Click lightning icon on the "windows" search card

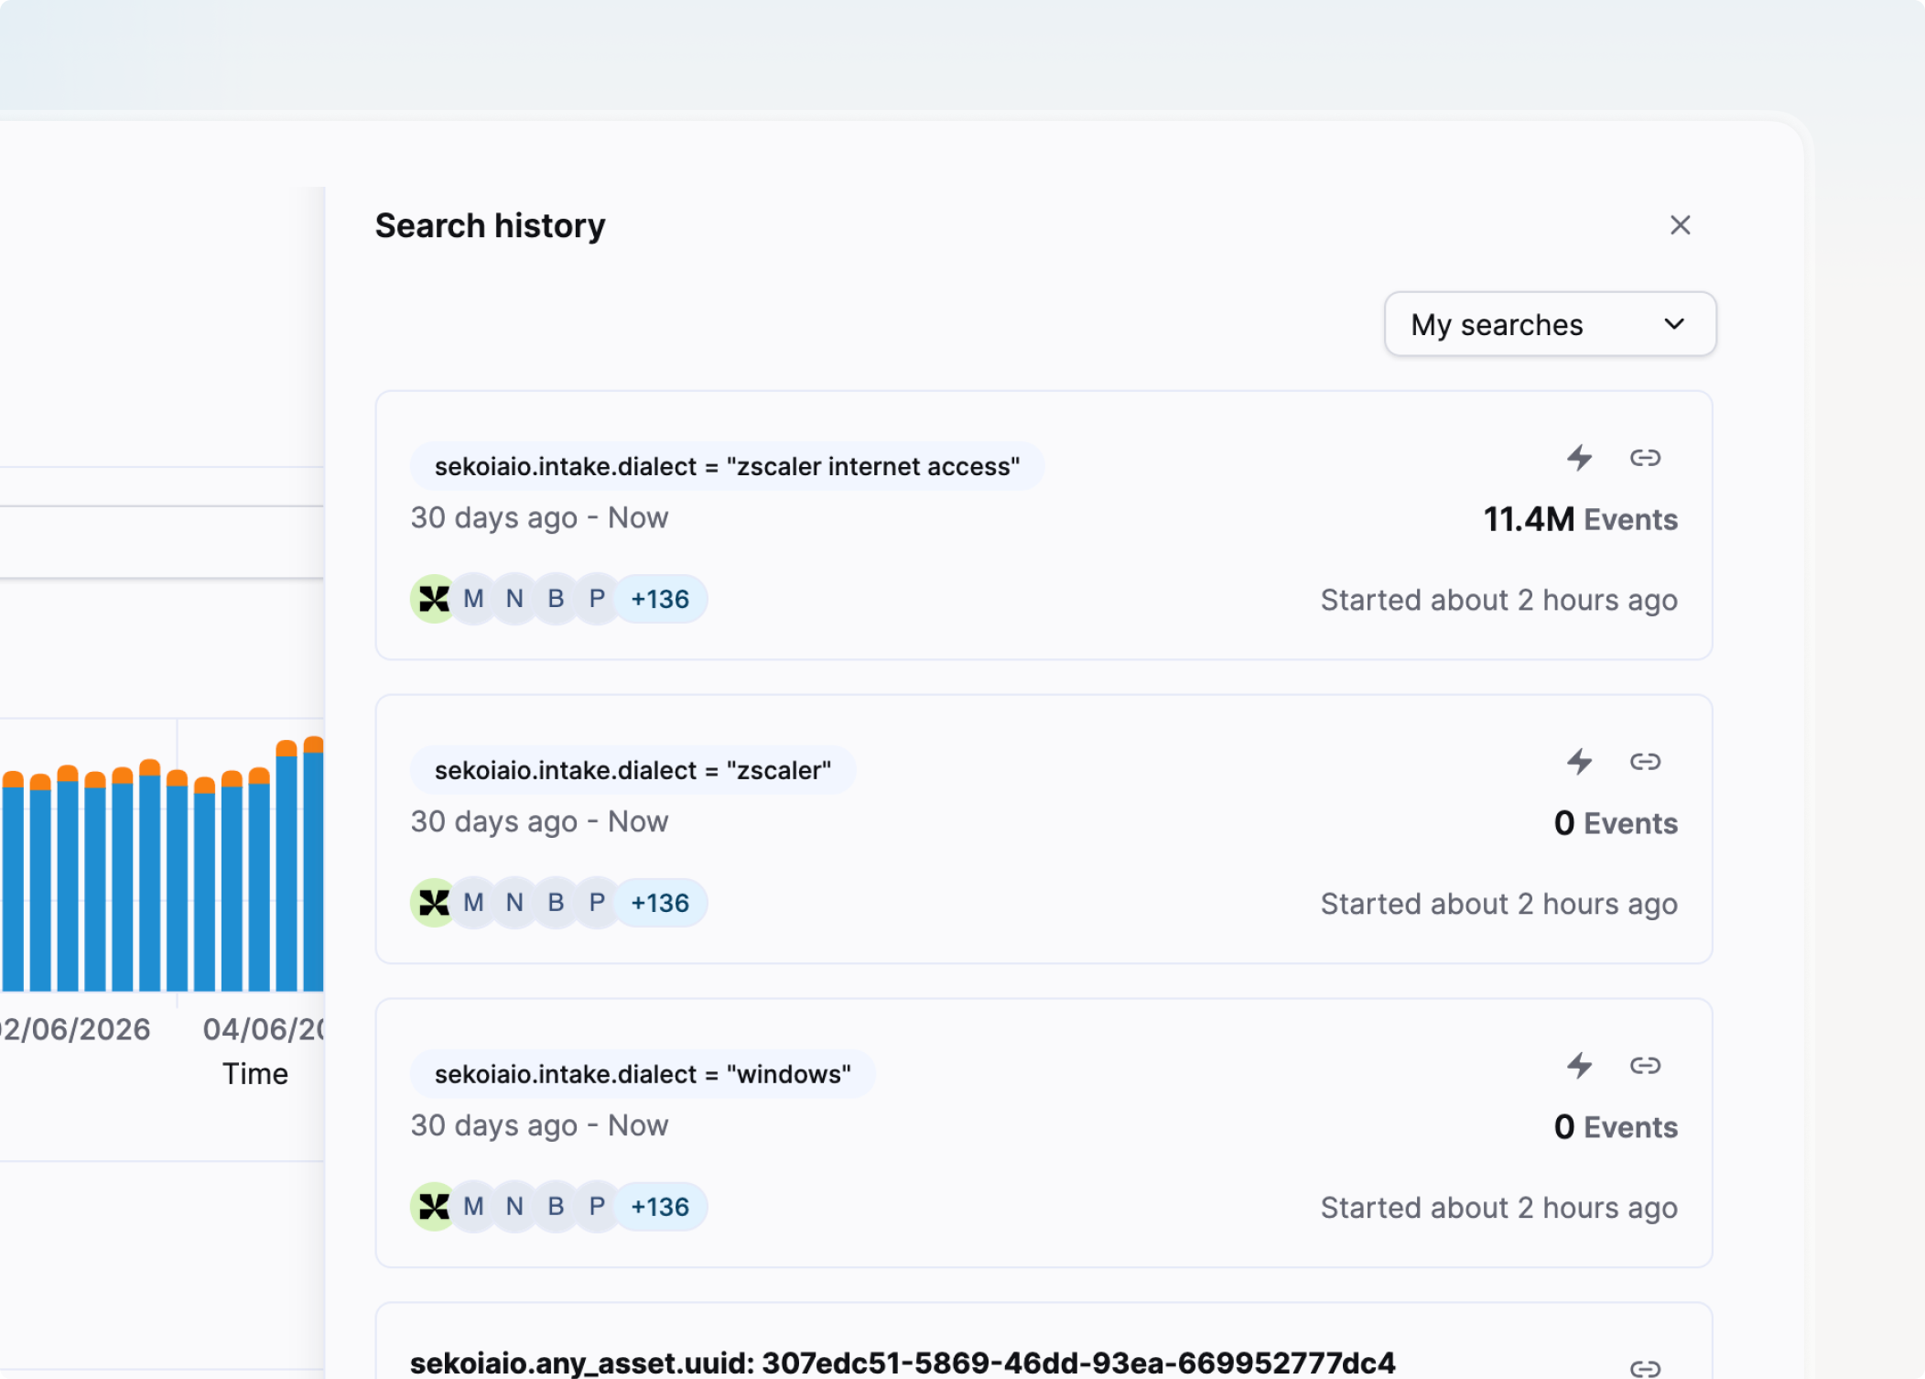pos(1580,1065)
